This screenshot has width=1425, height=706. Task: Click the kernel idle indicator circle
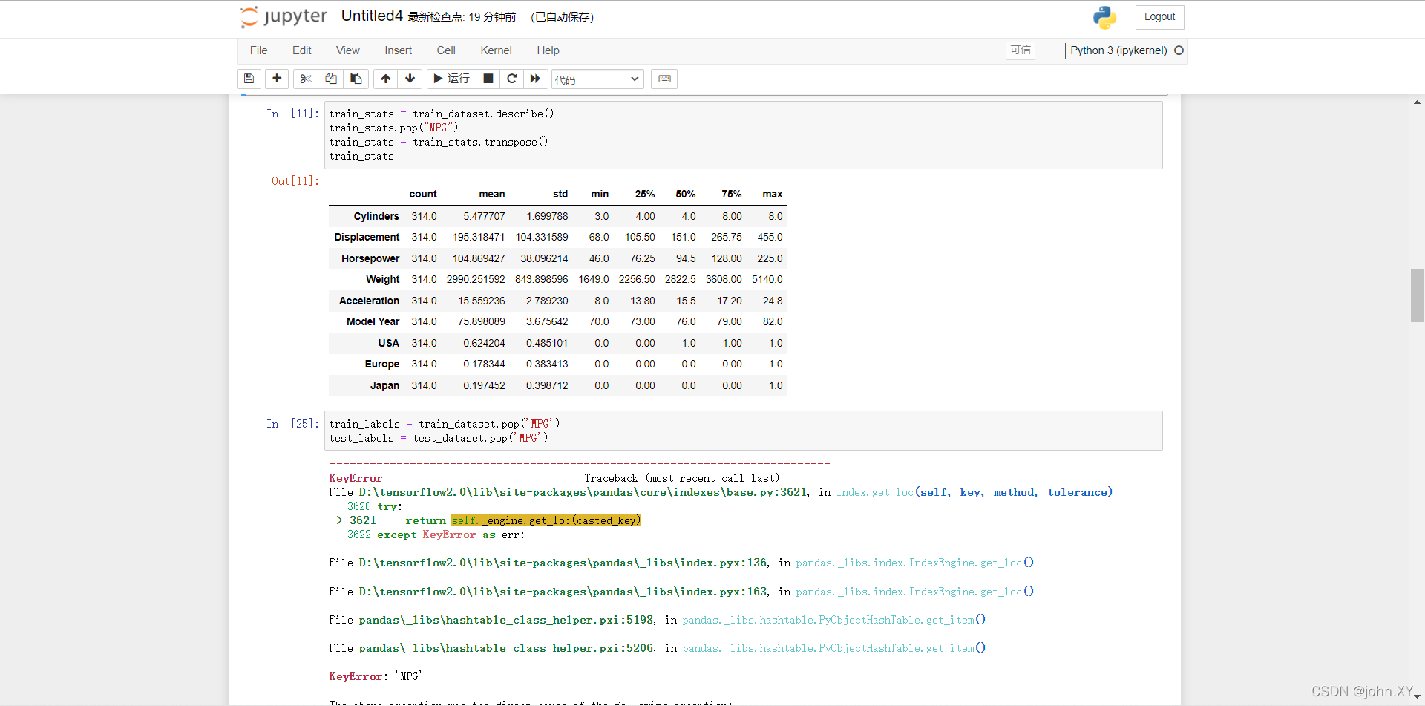pos(1179,50)
